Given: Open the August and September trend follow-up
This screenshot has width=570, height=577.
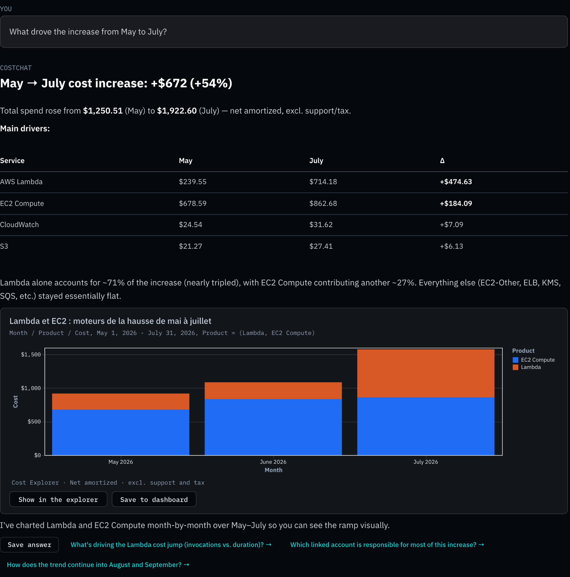Looking at the screenshot, I should [98, 565].
